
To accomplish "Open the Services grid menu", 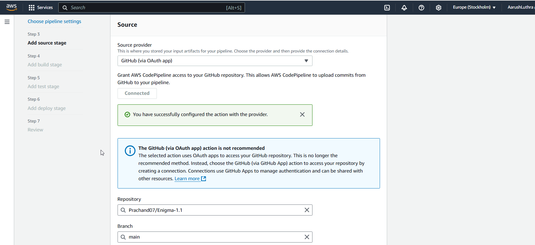I will [x=41, y=7].
